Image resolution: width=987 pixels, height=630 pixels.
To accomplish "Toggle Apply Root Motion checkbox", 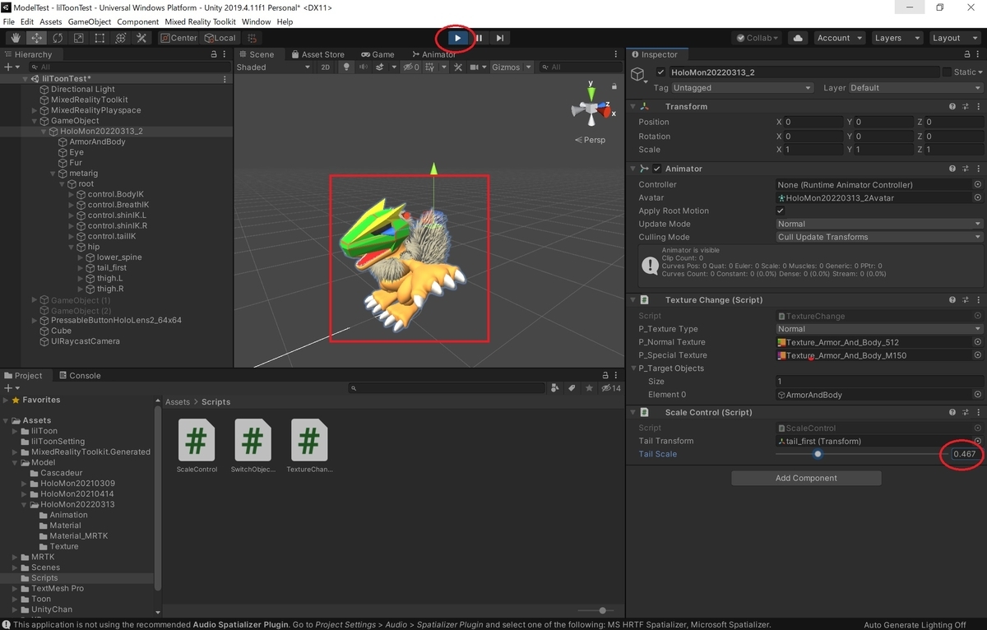I will tap(781, 211).
